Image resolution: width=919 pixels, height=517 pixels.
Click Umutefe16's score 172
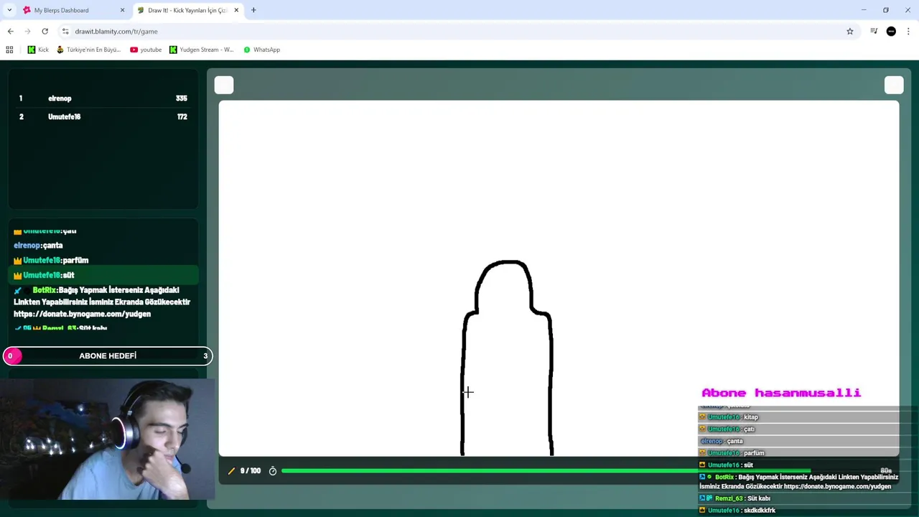[182, 116]
